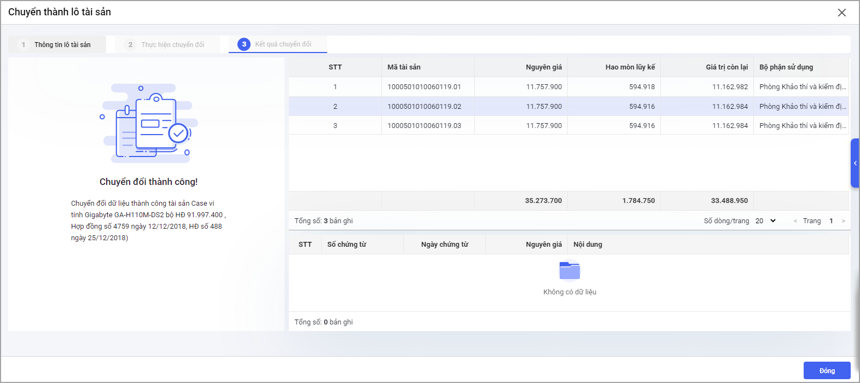Click the Nguyên giá header in asset table
Image resolution: width=860 pixels, height=383 pixels.
pos(543,67)
